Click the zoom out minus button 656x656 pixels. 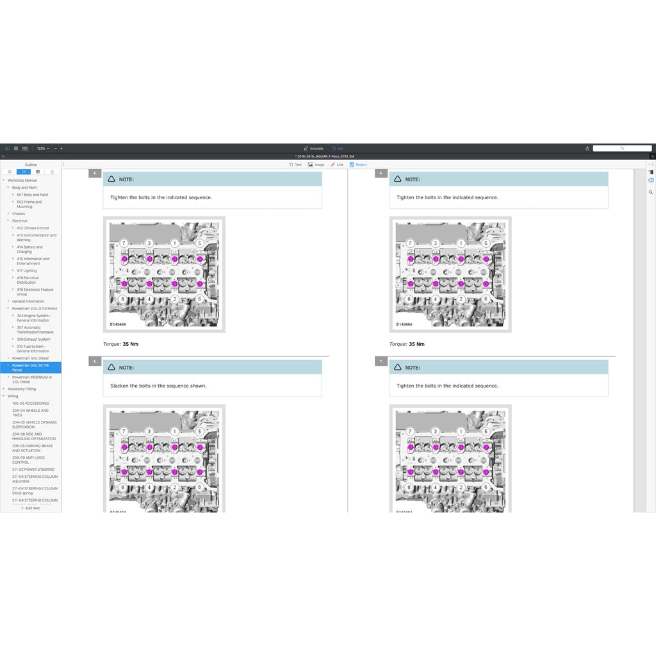[x=55, y=148]
